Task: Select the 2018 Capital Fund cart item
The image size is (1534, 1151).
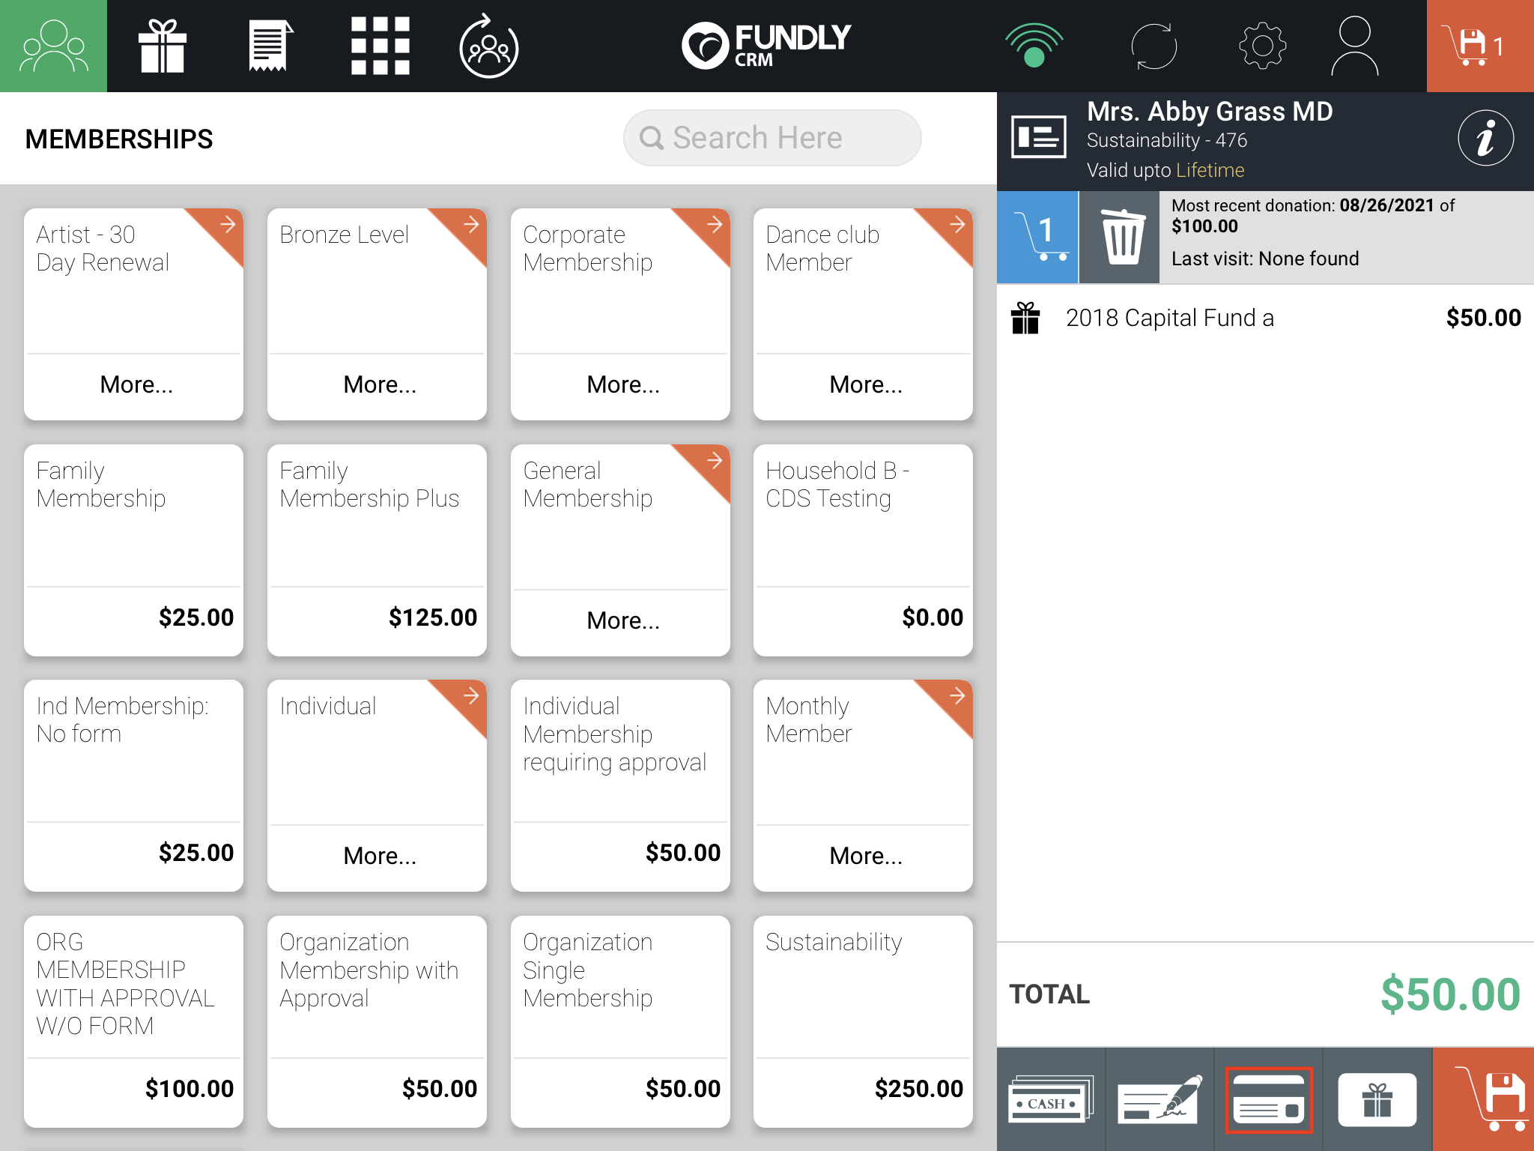Action: [1265, 318]
